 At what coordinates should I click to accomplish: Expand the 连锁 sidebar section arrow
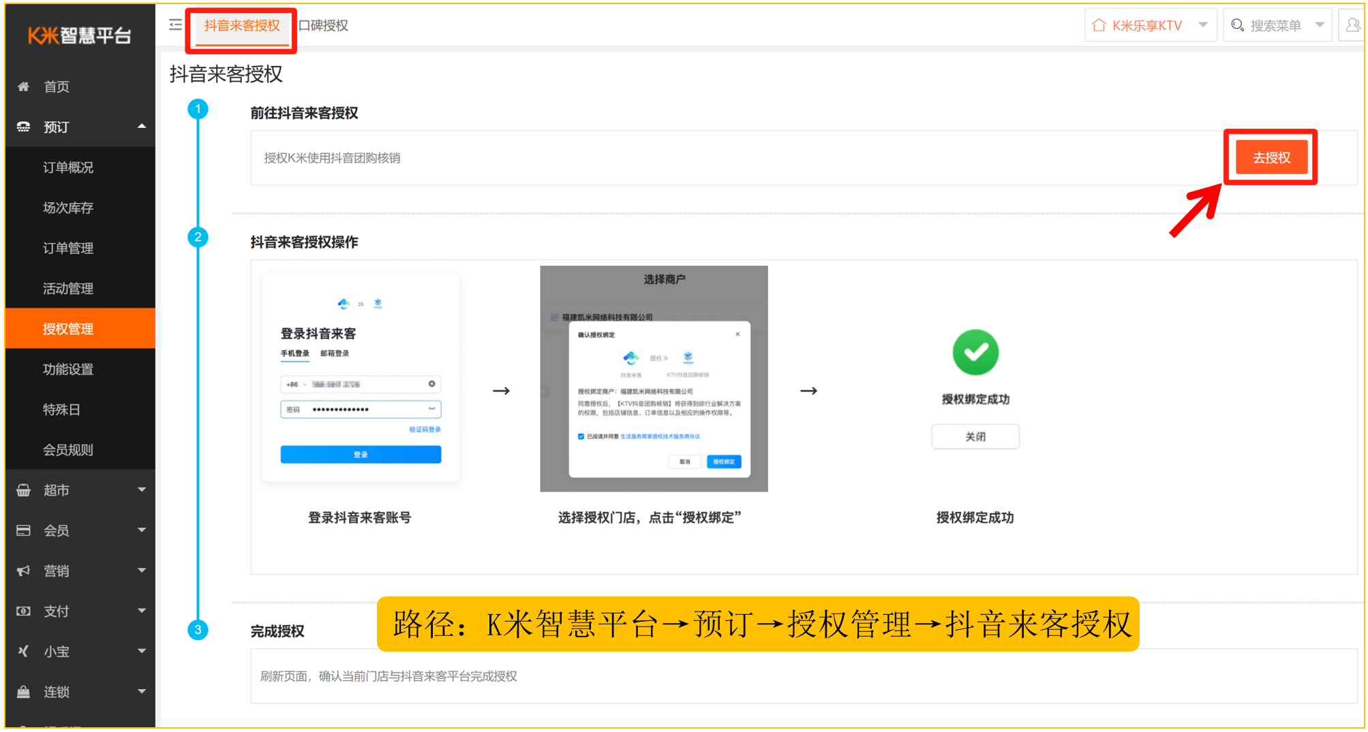142,691
